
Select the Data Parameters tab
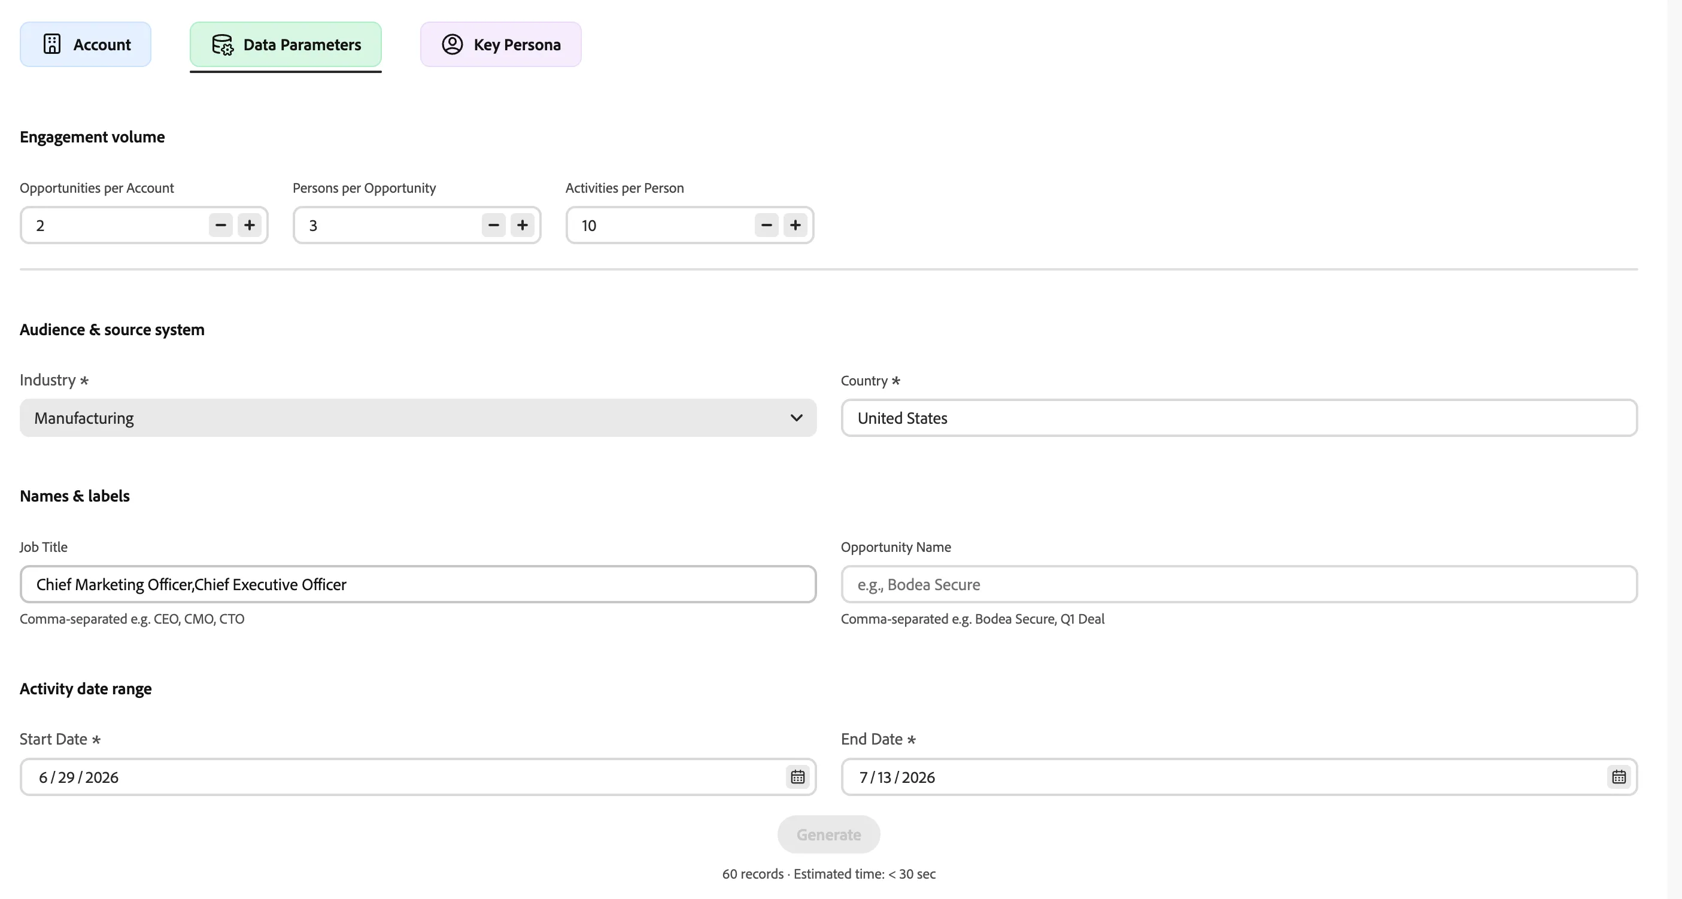click(x=286, y=44)
